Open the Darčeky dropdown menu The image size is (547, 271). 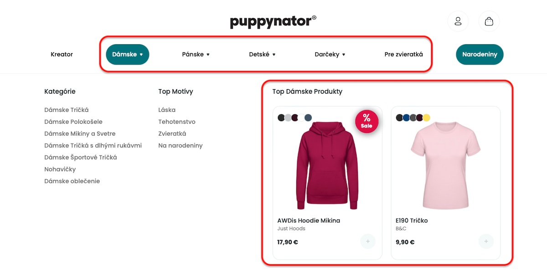coord(330,55)
